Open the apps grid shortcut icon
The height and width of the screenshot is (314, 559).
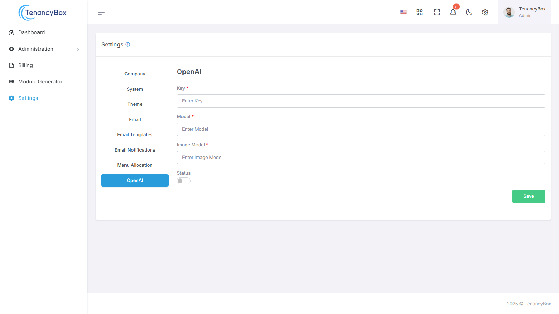[x=420, y=12]
